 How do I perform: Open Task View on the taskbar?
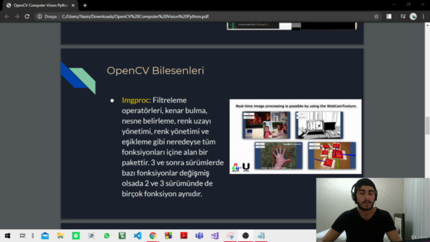22,236
